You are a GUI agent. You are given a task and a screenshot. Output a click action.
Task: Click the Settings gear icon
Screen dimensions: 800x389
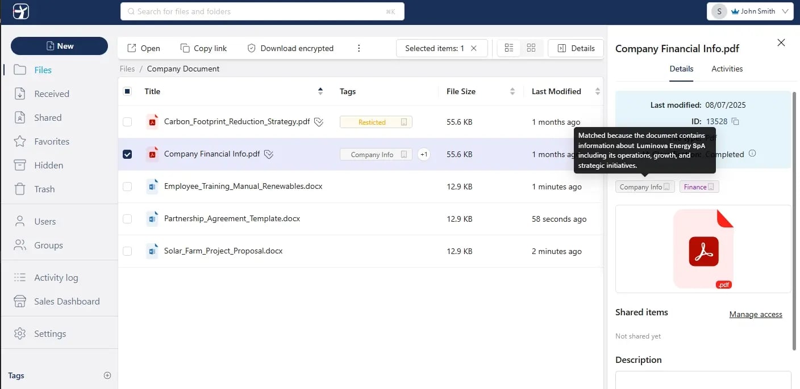[x=20, y=333]
